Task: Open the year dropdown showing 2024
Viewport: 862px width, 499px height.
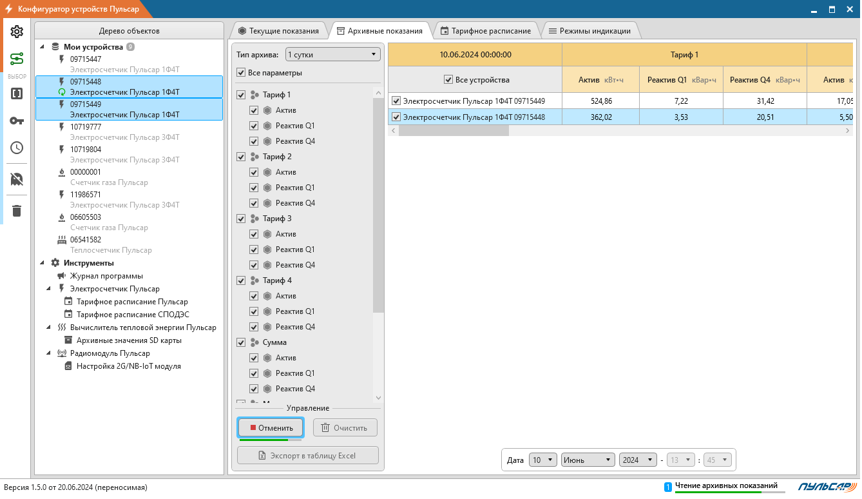Action: pos(638,460)
